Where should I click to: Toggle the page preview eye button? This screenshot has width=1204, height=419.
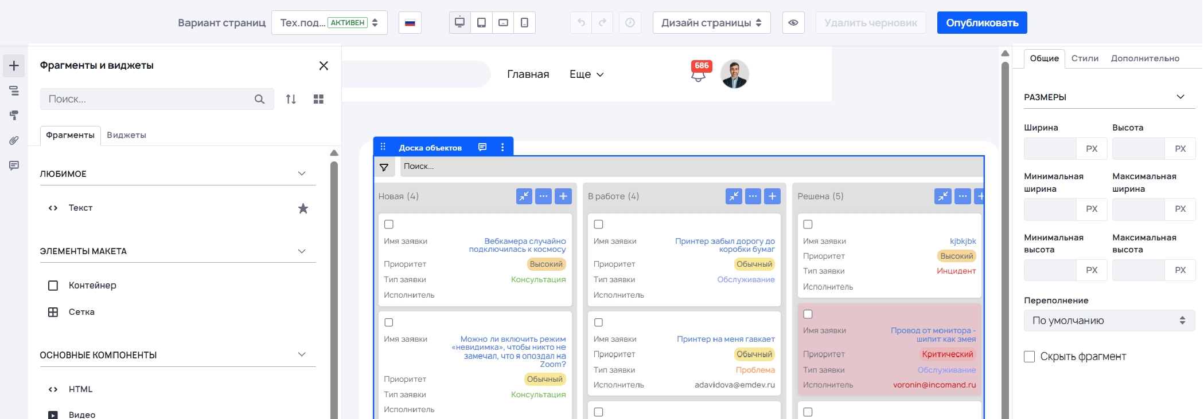[793, 23]
